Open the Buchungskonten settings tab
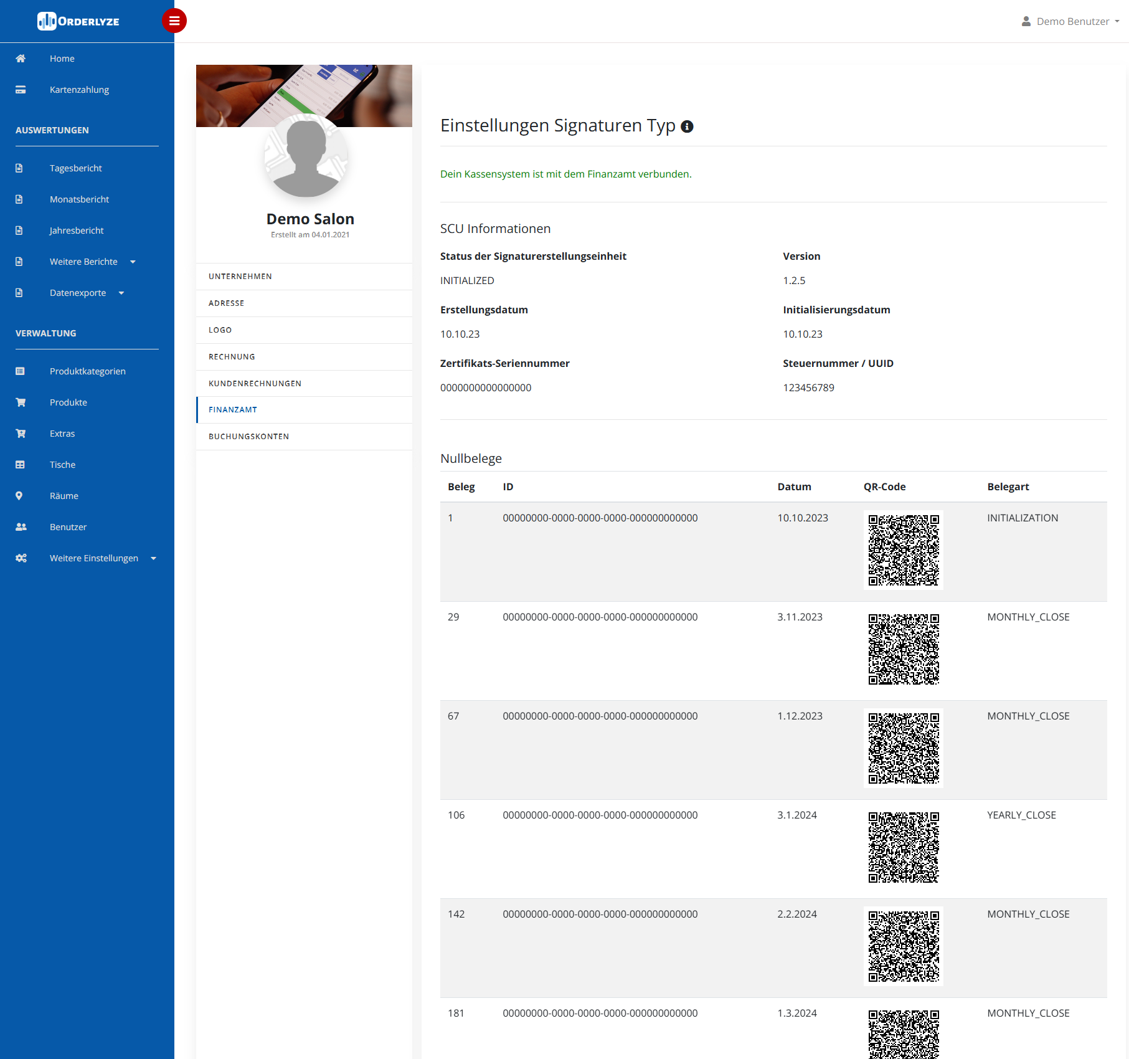Viewport: 1129px width, 1059px height. 304,437
